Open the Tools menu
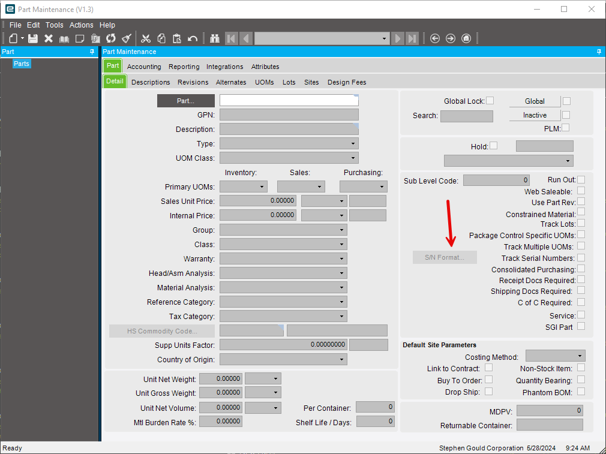 [x=54, y=25]
